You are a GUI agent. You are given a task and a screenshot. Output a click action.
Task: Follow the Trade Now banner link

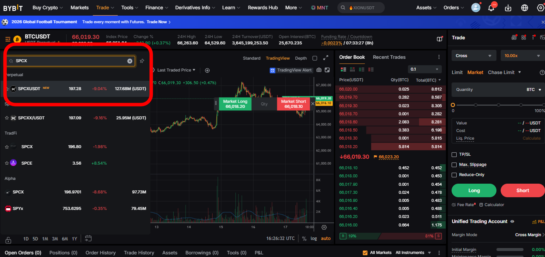(x=159, y=22)
